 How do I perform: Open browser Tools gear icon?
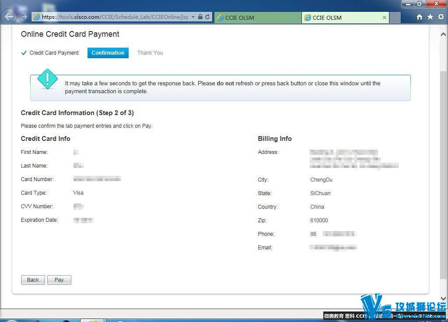pyautogui.click(x=441, y=17)
